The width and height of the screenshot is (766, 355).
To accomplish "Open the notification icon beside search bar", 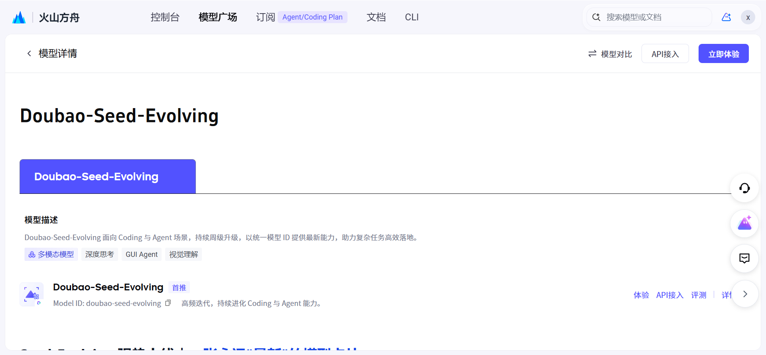I will coord(726,17).
